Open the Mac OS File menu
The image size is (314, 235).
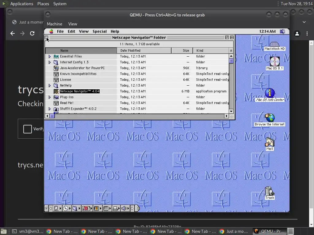coord(60,32)
